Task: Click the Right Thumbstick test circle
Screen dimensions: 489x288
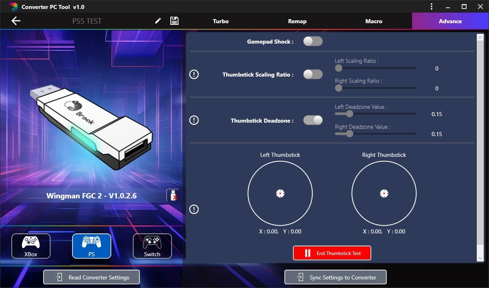Action: click(x=384, y=193)
